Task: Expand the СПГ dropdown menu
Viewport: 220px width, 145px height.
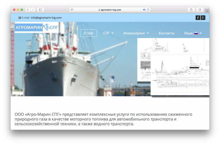Action: [x=108, y=33]
